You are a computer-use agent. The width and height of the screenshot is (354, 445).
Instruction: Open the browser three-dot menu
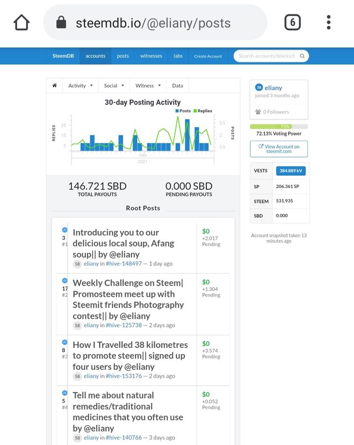point(329,22)
